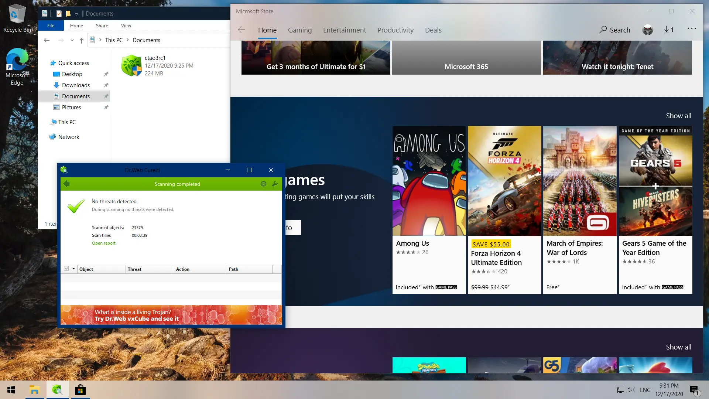The image size is (709, 399).
Task: Expand recent locations dropdown in Explorer
Action: (x=72, y=40)
